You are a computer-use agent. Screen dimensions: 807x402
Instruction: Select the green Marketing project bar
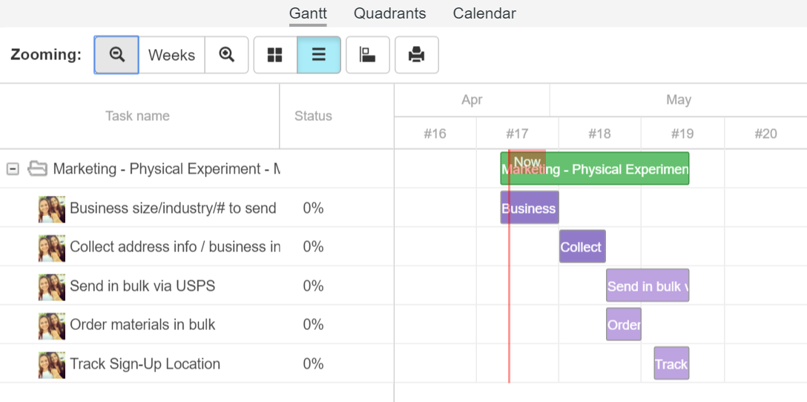[616, 169]
